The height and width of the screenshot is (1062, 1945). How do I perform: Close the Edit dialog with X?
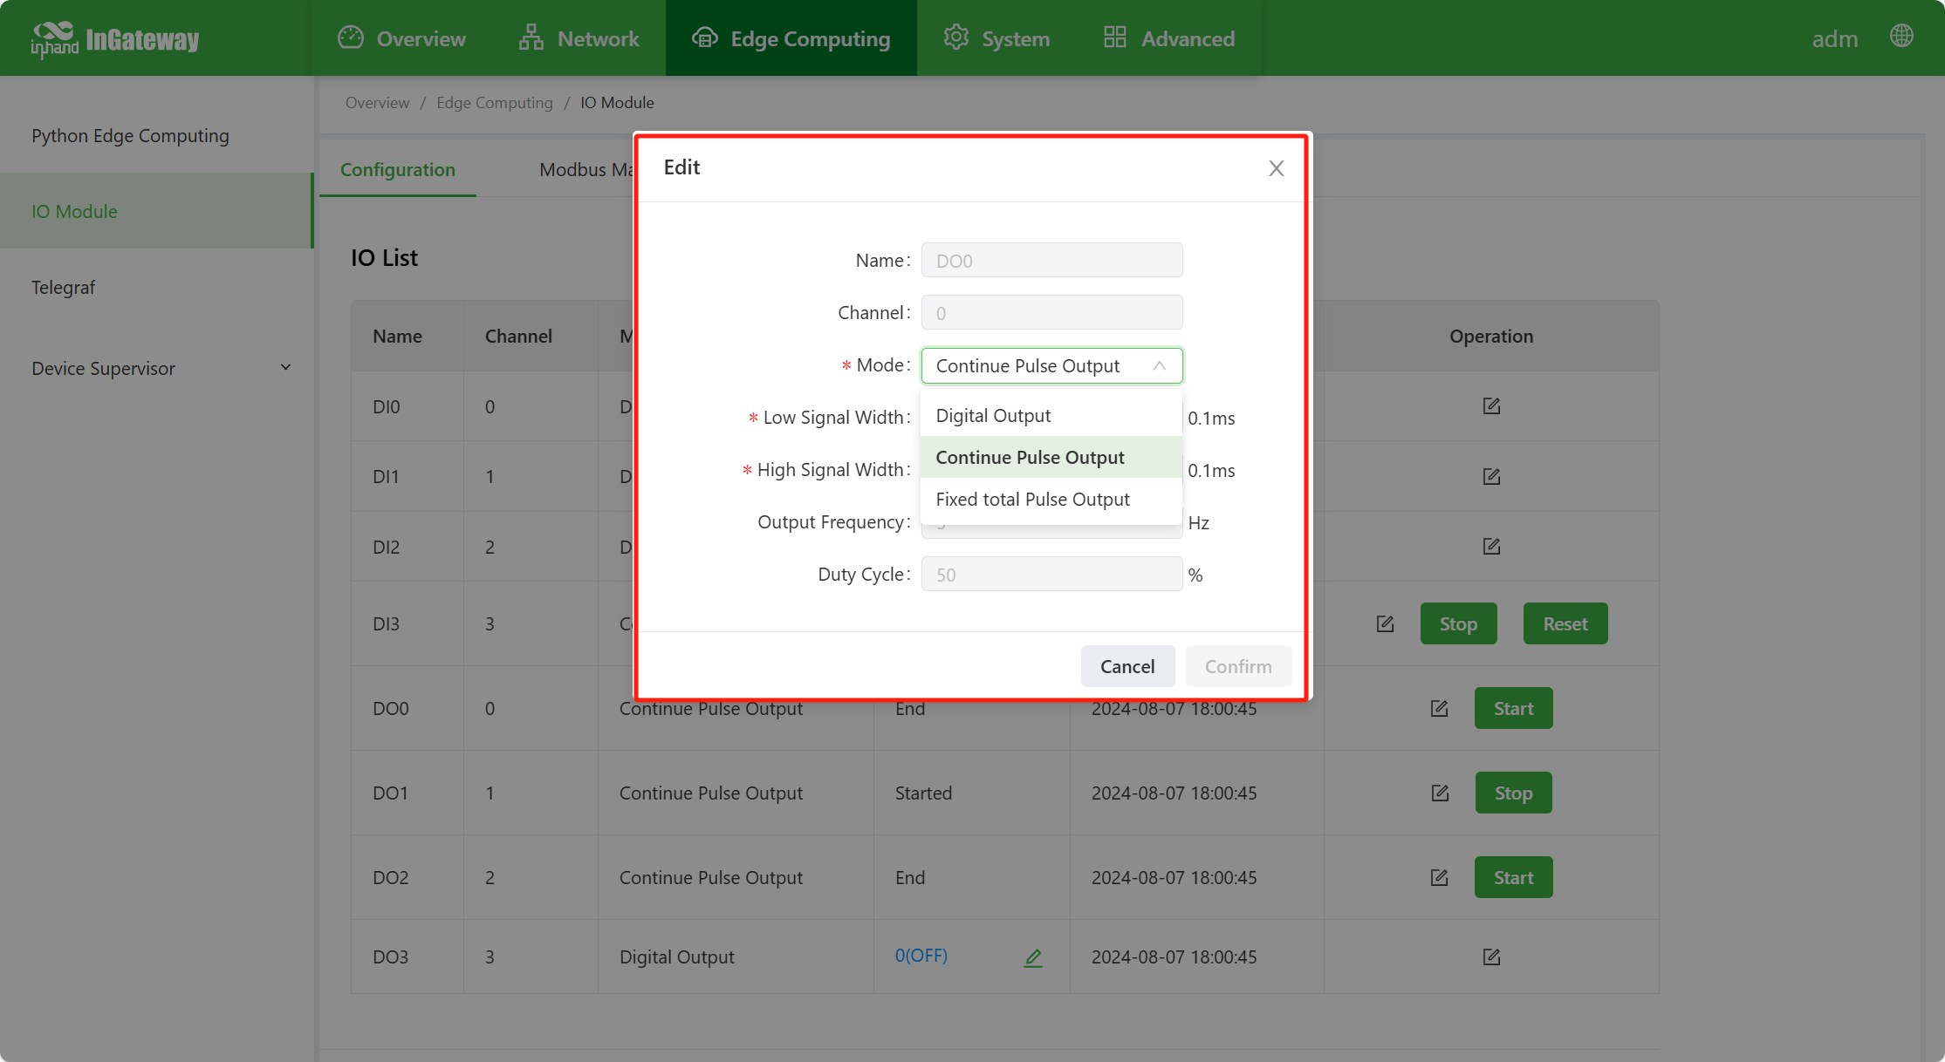tap(1276, 168)
